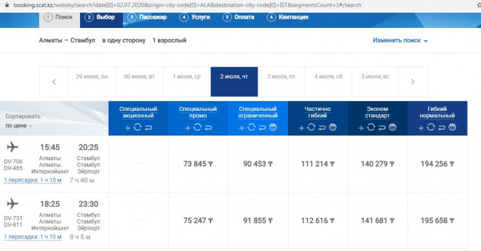Open transfer details 1 пересадка: 1 ч 15 м
481x251 pixels.
(32, 180)
